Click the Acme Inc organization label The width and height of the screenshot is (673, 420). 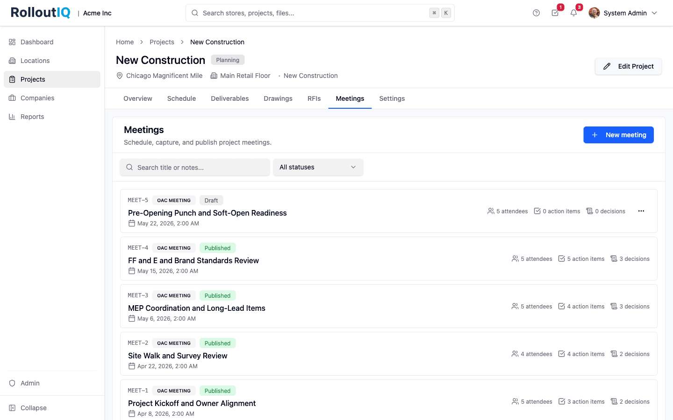[97, 13]
